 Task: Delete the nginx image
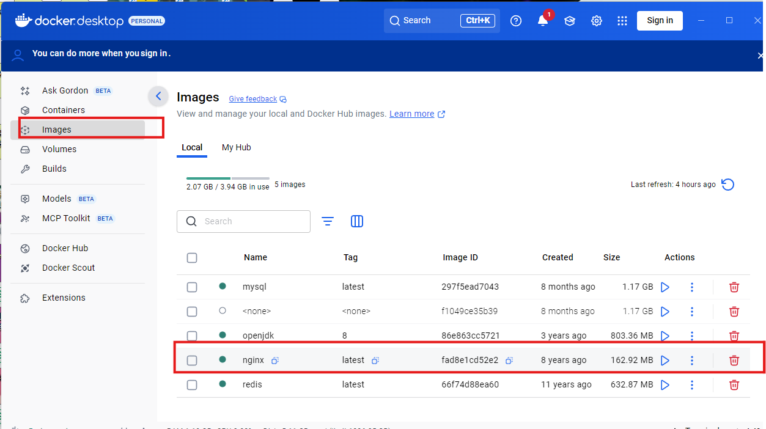(734, 360)
